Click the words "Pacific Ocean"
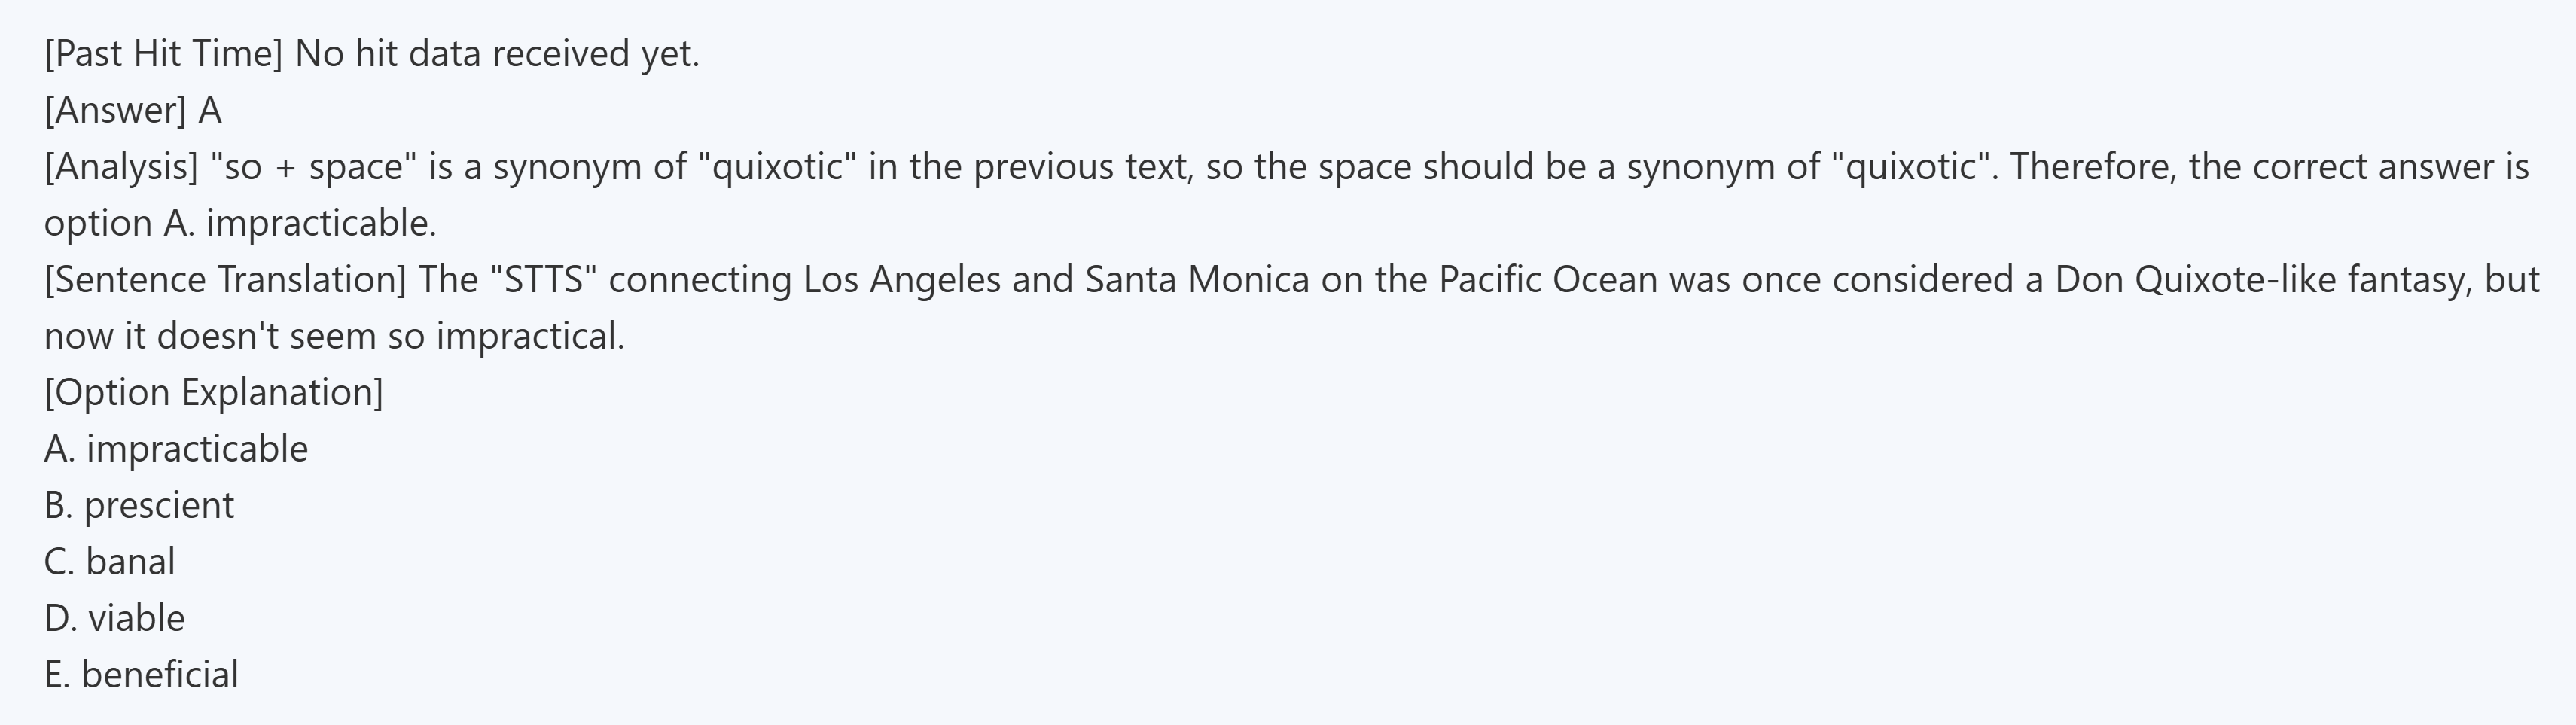 1548,280
